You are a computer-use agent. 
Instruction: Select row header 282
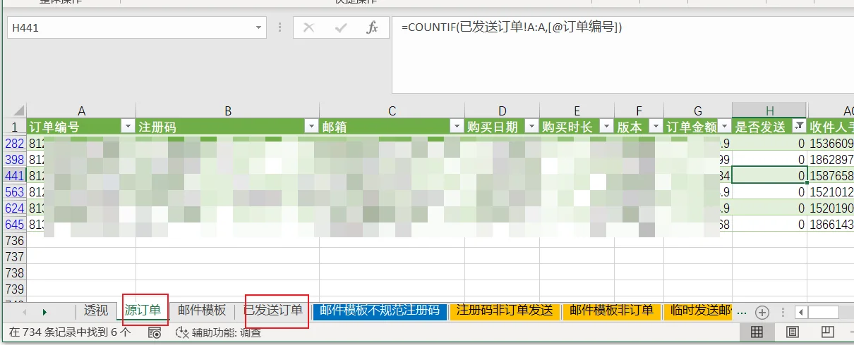[x=14, y=143]
